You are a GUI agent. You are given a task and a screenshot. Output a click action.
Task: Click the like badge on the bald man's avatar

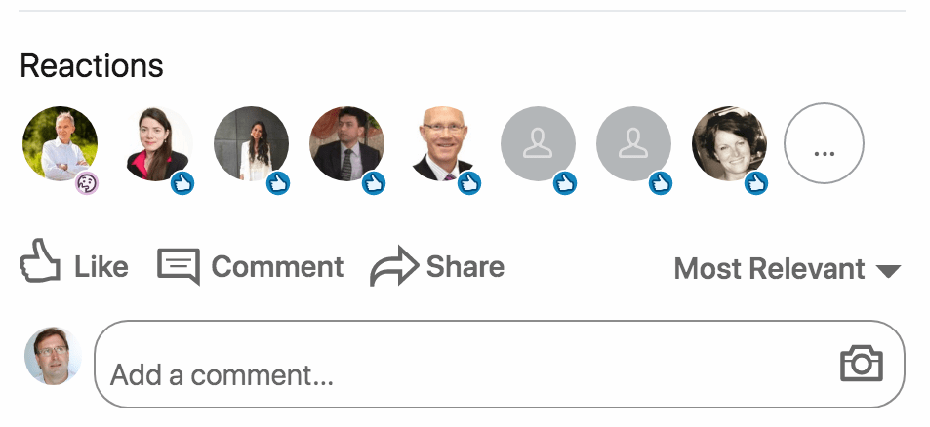469,183
